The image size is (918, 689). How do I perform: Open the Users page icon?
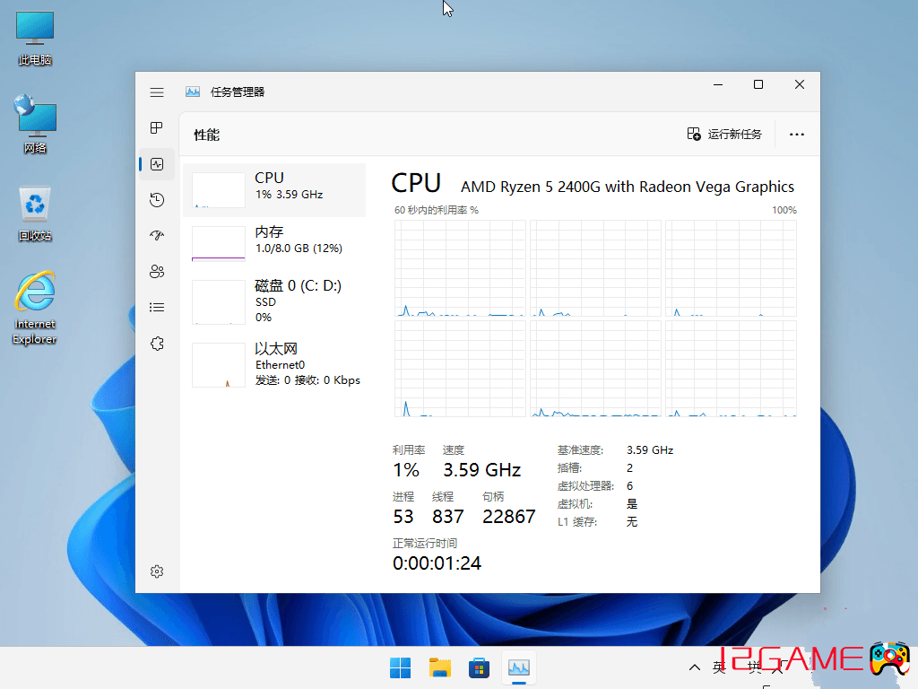point(156,271)
